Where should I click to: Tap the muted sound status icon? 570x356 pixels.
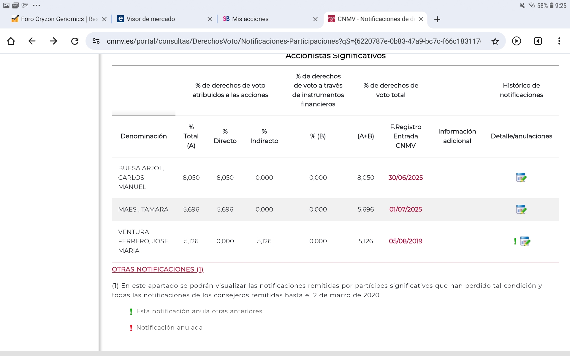(522, 5)
